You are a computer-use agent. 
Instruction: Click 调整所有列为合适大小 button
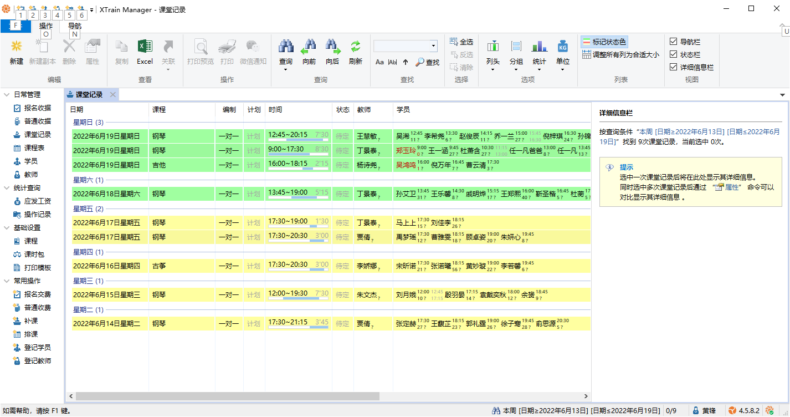pyautogui.click(x=620, y=54)
